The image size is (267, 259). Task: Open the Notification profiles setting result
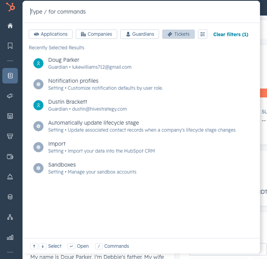click(141, 84)
